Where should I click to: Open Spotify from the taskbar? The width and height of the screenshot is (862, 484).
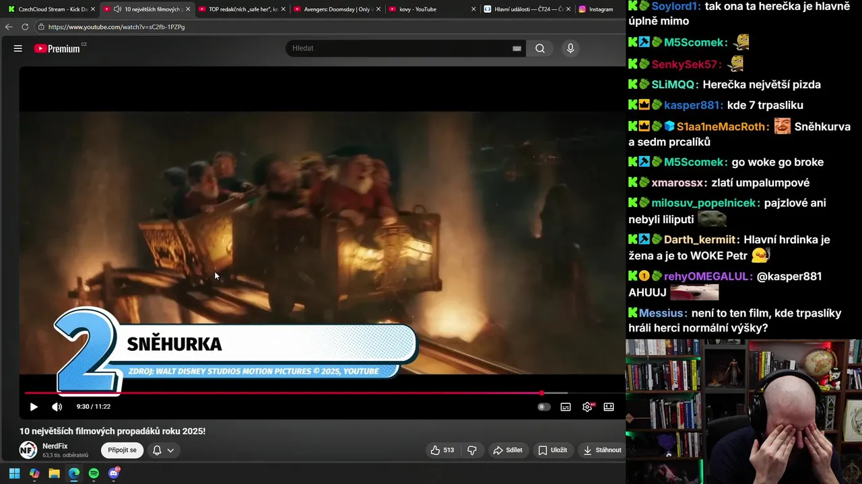click(94, 474)
